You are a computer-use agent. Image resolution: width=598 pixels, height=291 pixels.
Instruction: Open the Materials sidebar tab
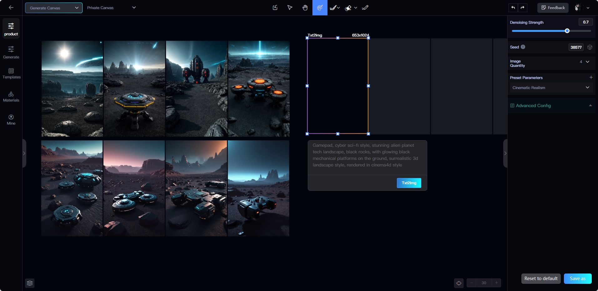pyautogui.click(x=11, y=97)
